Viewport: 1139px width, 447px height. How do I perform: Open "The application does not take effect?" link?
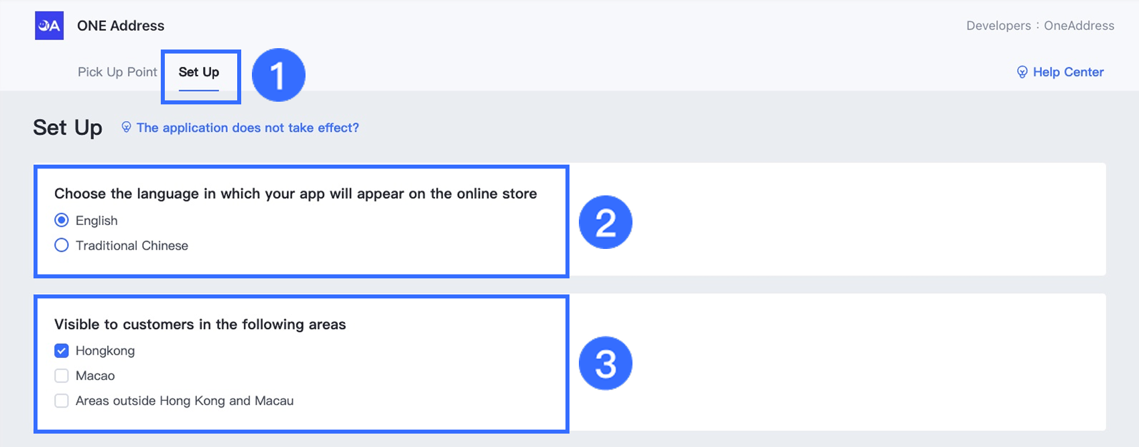(248, 128)
